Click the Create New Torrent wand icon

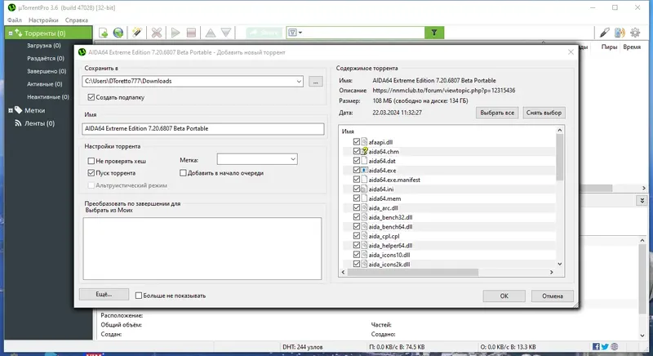(x=137, y=33)
